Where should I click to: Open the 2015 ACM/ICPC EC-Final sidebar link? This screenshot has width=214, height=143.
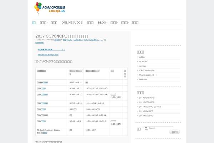(150, 107)
